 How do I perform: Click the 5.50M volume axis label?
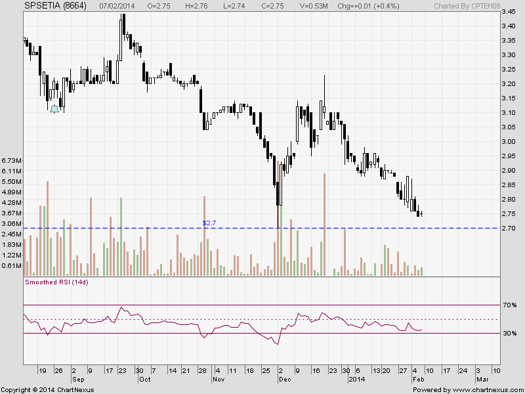click(12, 182)
